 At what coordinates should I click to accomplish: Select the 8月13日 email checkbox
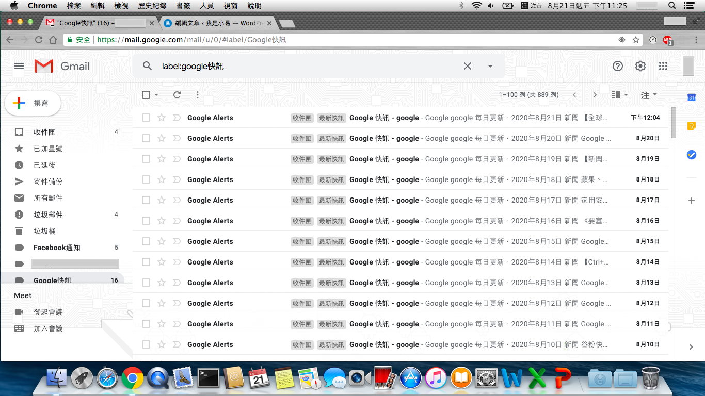(x=146, y=283)
